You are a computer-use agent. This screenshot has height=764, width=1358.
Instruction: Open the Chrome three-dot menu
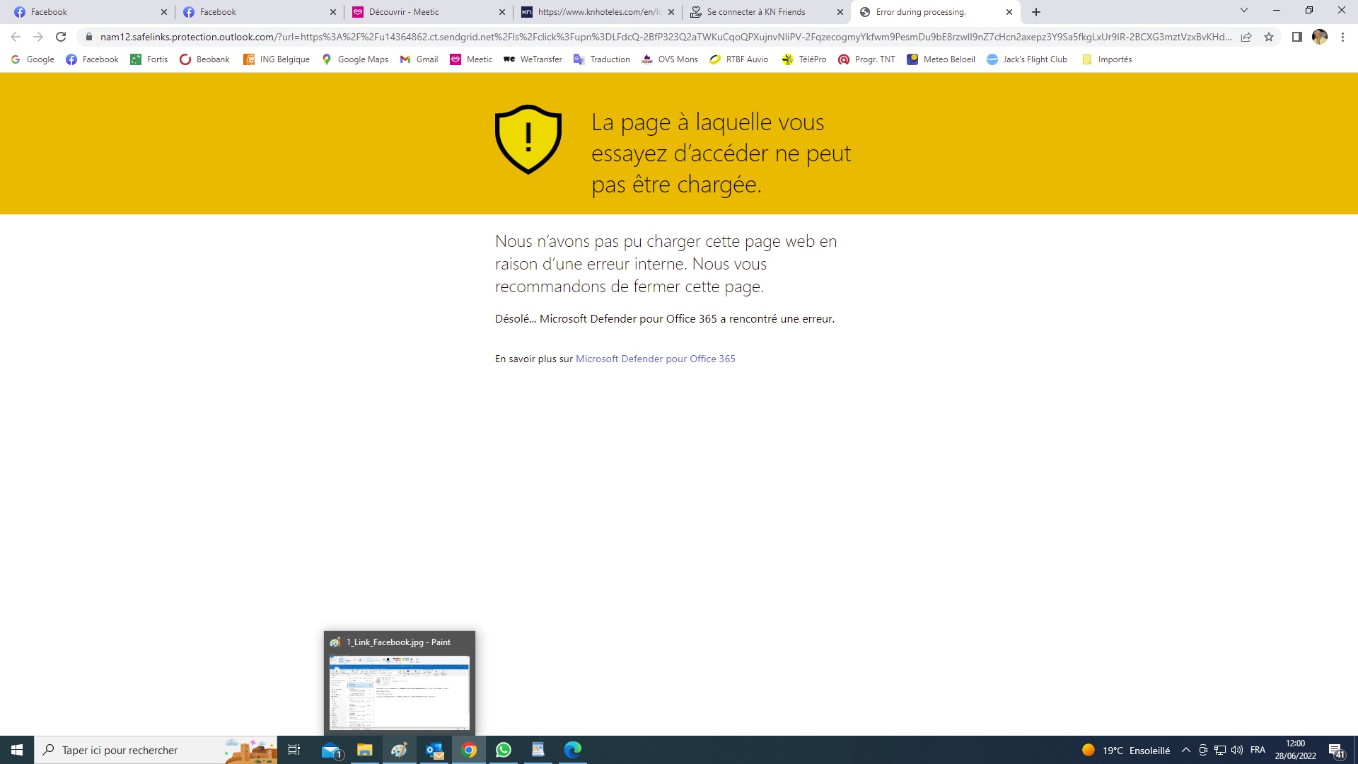1342,37
